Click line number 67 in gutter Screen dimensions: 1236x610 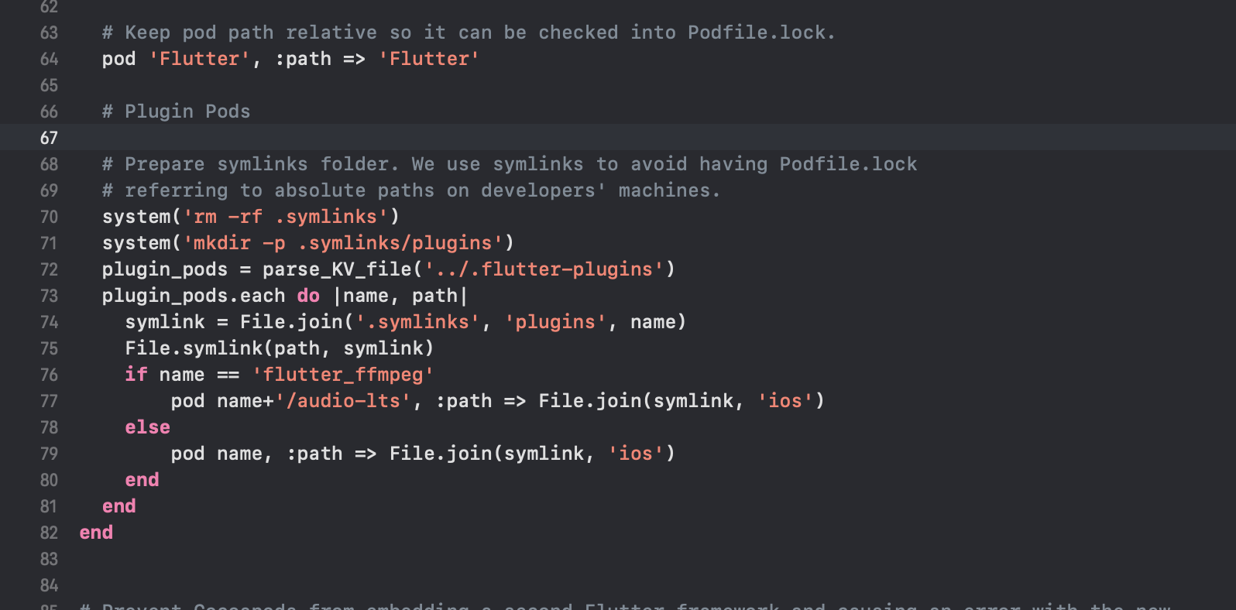tap(49, 138)
